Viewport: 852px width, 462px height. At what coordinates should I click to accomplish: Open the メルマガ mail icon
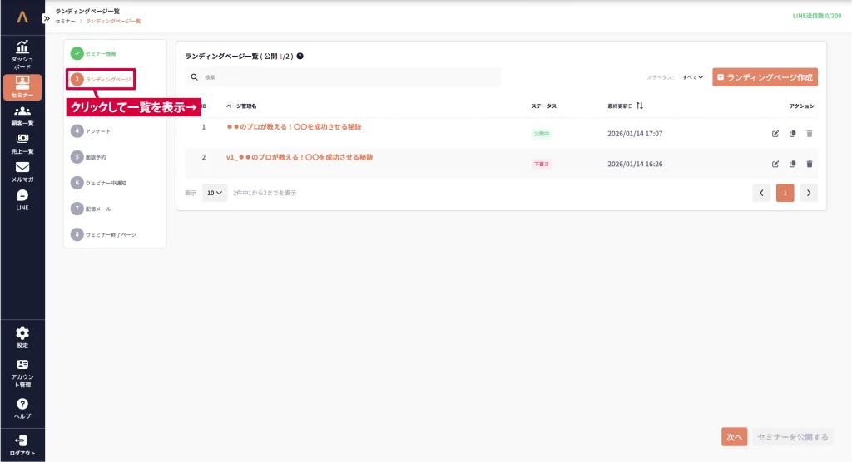(x=22, y=171)
